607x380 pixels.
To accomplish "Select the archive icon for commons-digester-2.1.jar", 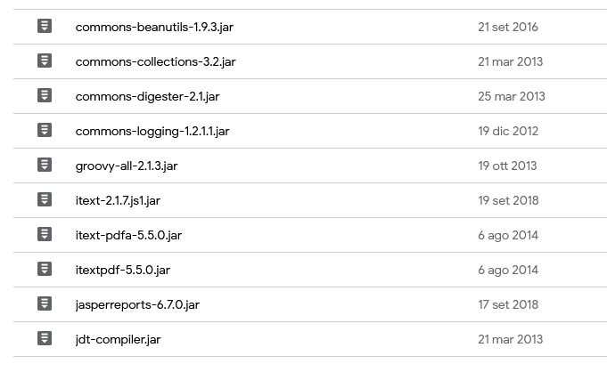I will 45,96.
